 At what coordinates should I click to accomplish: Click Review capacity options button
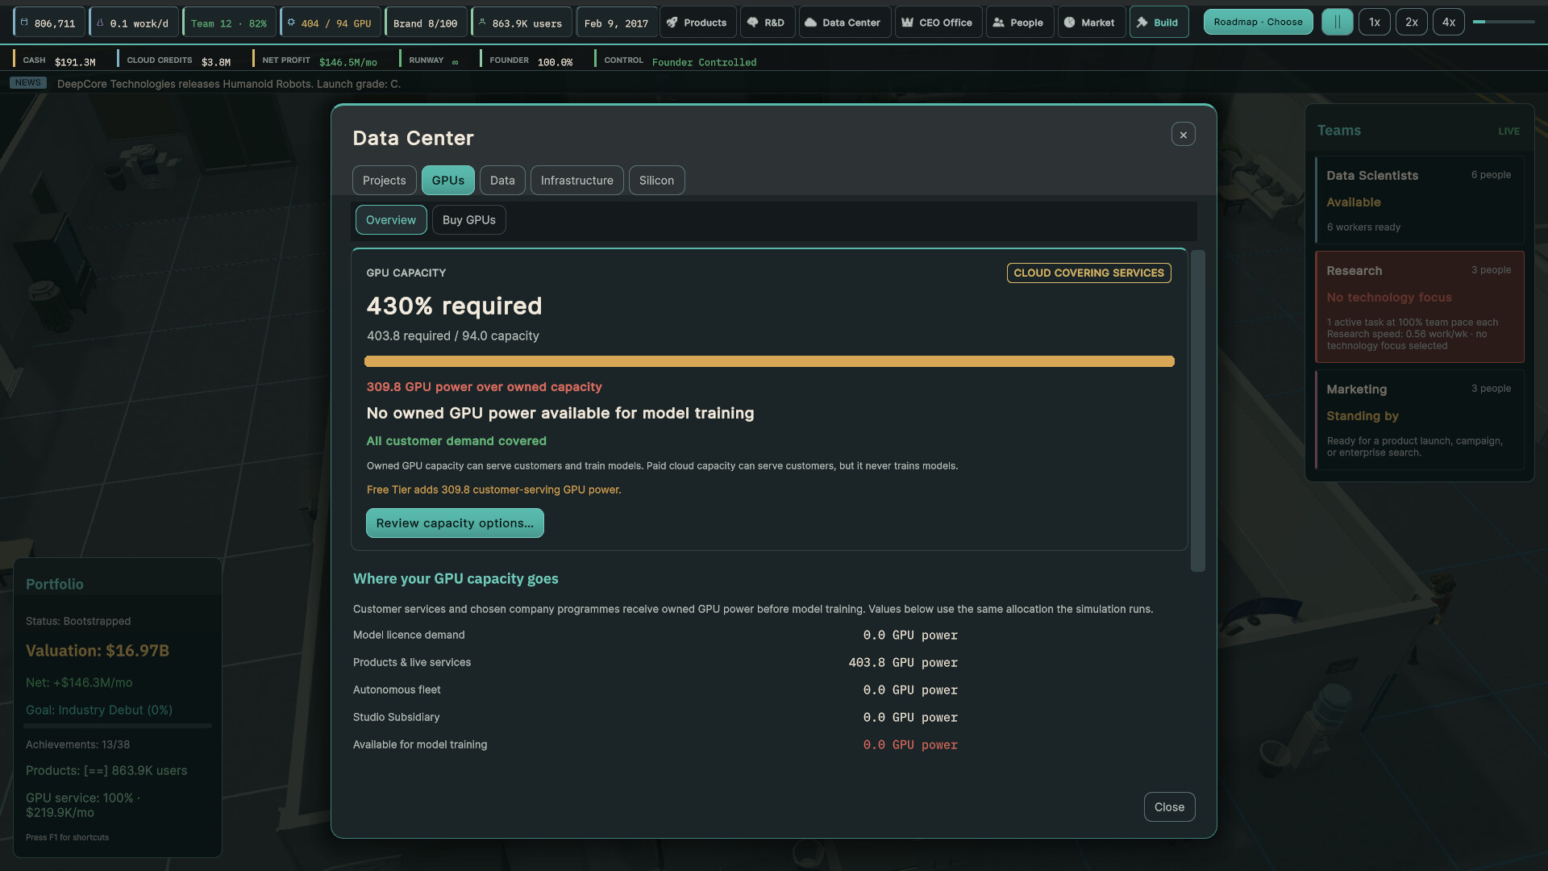pos(455,523)
